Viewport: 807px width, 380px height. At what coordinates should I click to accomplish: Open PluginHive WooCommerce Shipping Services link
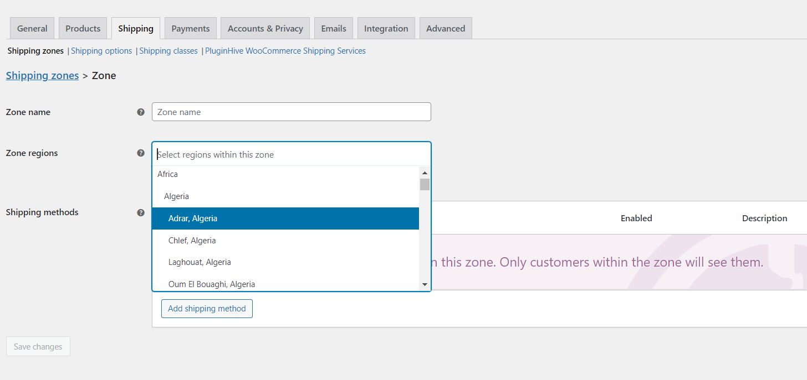pyautogui.click(x=285, y=51)
